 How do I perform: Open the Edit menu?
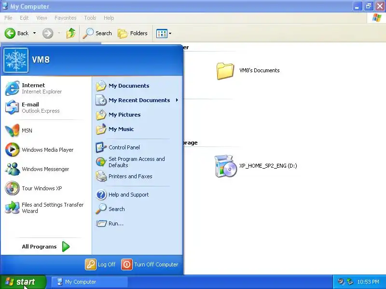[24, 18]
